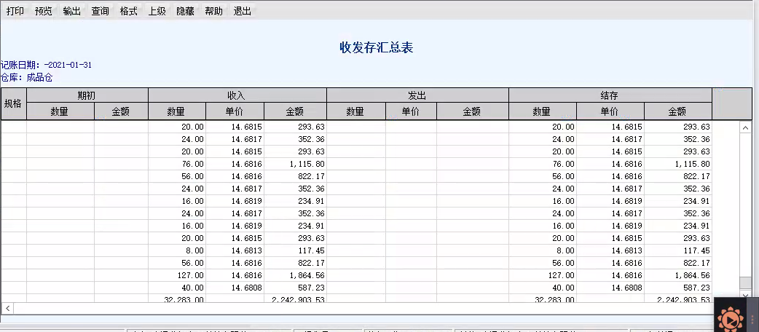Select 结存 amount cell 587.23

(x=677, y=288)
